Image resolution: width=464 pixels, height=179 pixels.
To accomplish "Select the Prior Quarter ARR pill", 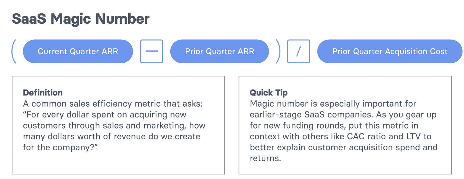I will tap(219, 51).
